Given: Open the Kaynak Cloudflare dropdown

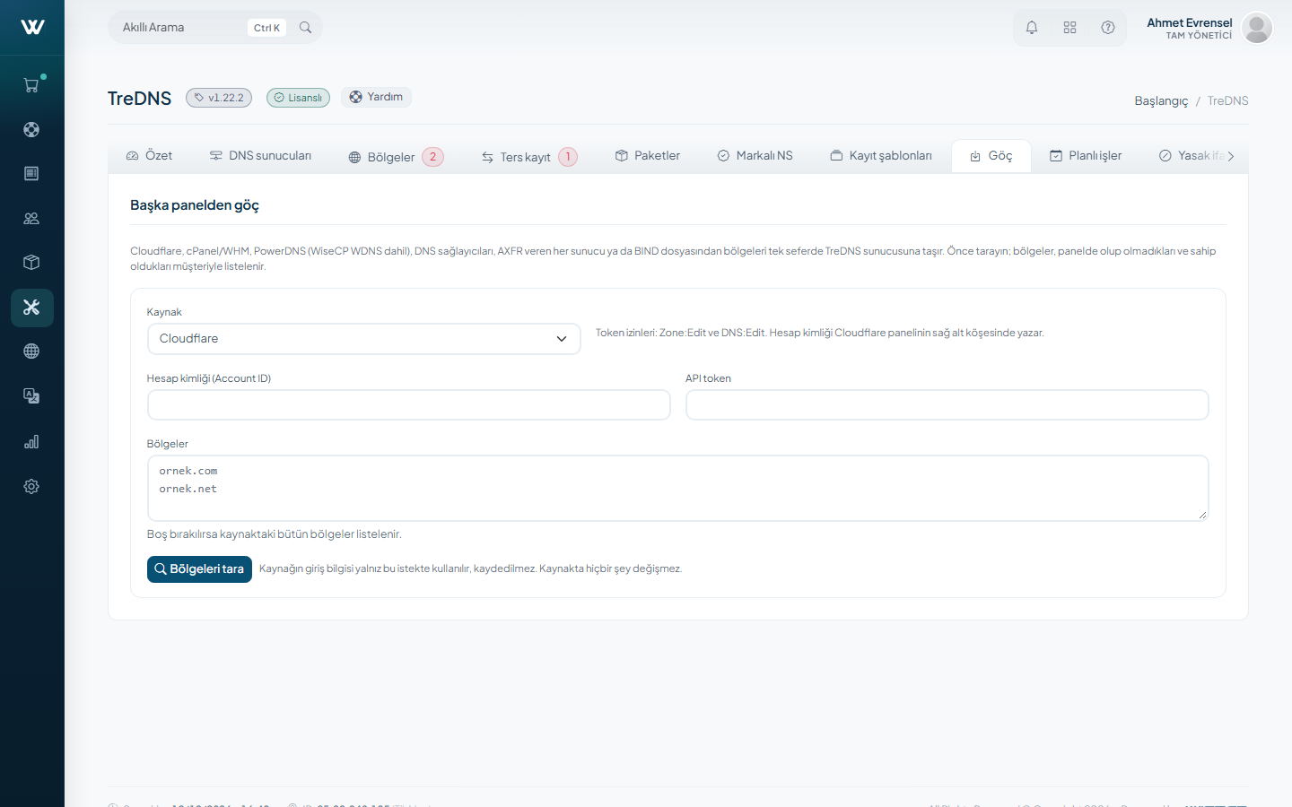Looking at the screenshot, I should tap(364, 339).
